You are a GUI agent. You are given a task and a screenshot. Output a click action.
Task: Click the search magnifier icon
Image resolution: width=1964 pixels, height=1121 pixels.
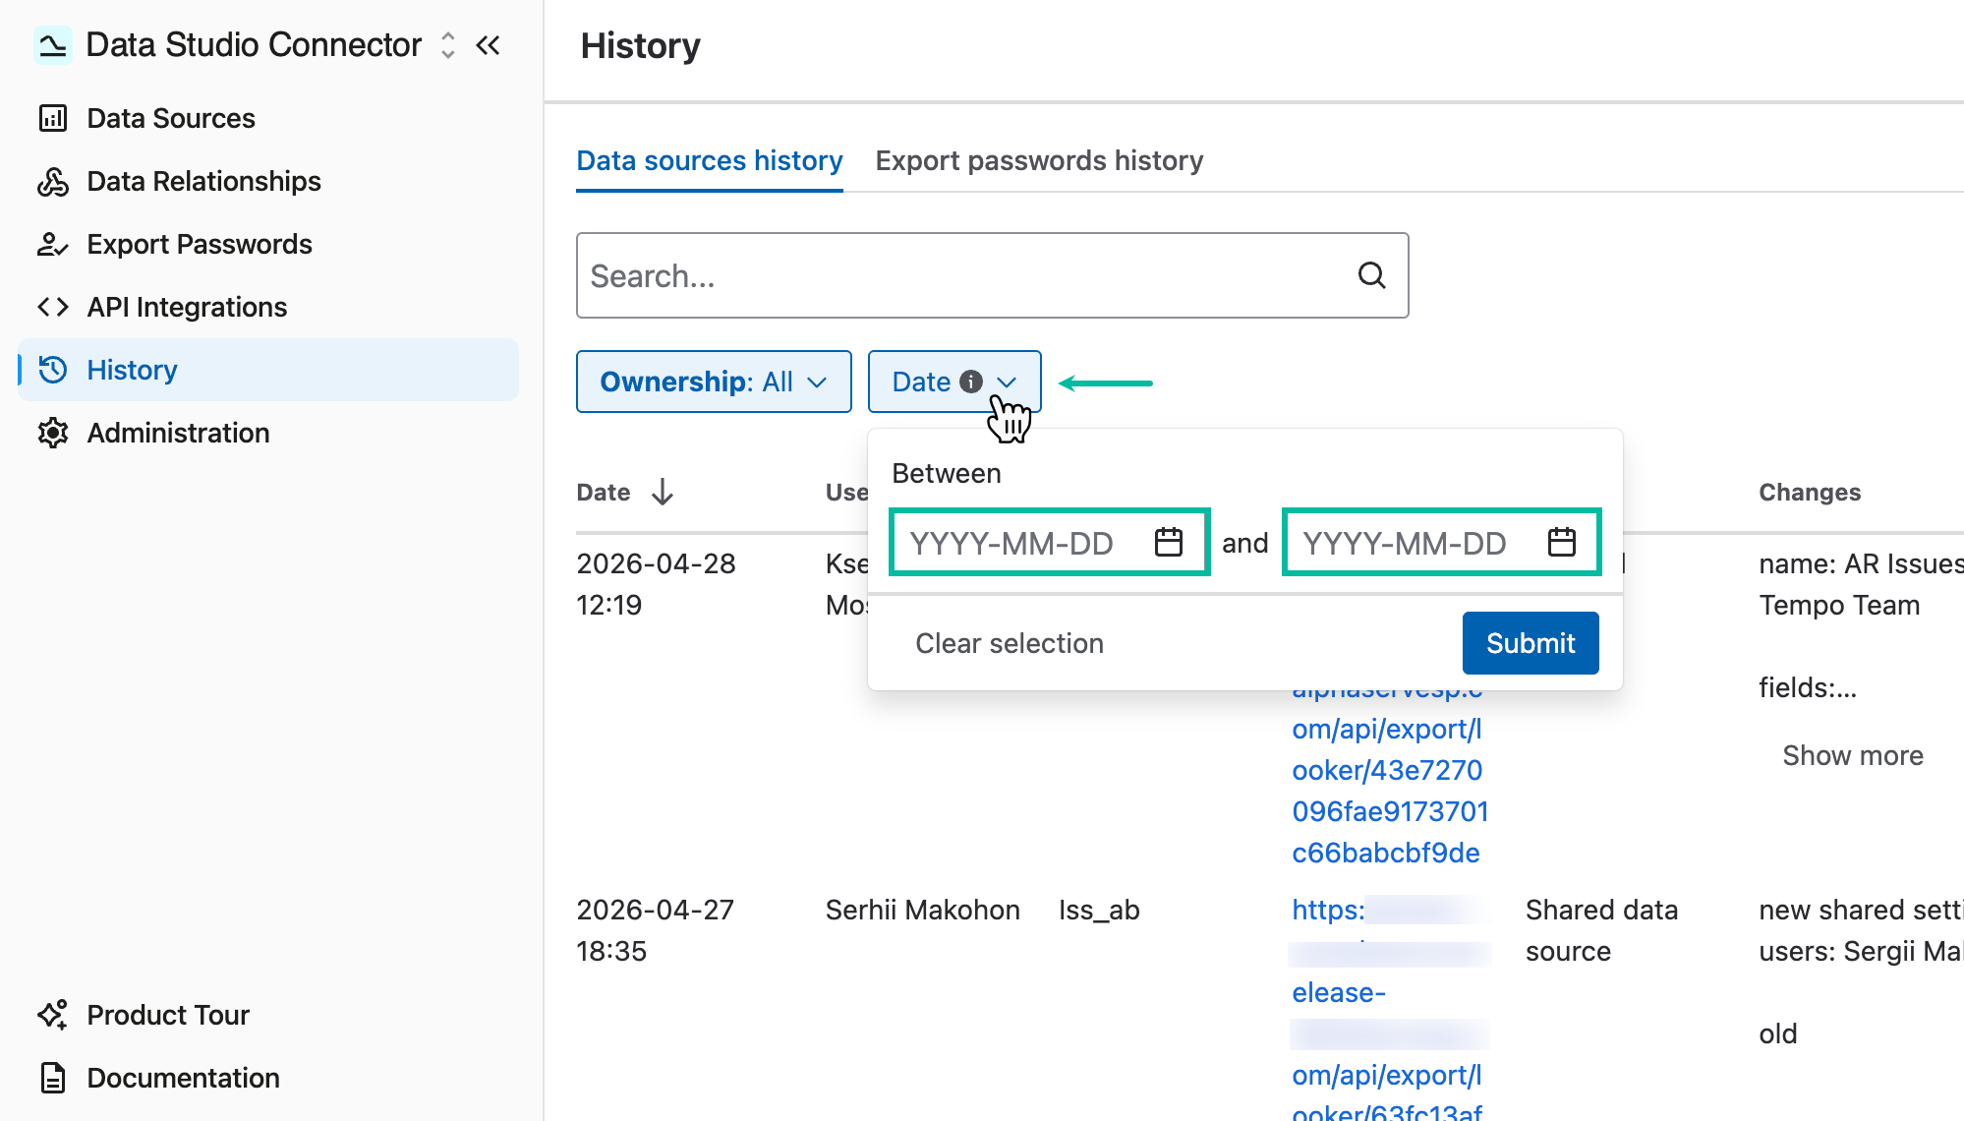point(1371,275)
